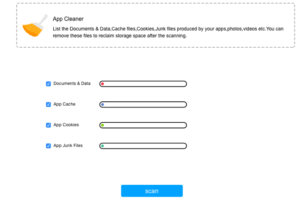Click the App Junk Files progress bar
Image resolution: width=299 pixels, height=204 pixels.
click(x=143, y=146)
